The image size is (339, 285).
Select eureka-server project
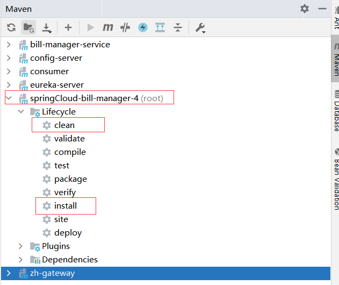56,85
